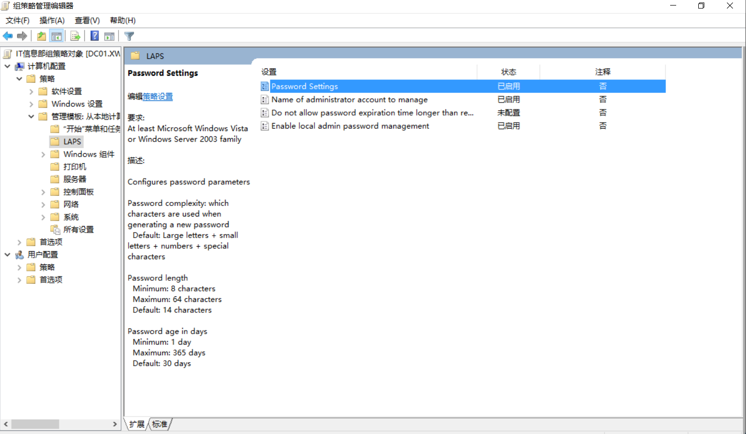Select the 软件设置 tree item
Viewport: 746px width, 434px height.
(x=66, y=91)
